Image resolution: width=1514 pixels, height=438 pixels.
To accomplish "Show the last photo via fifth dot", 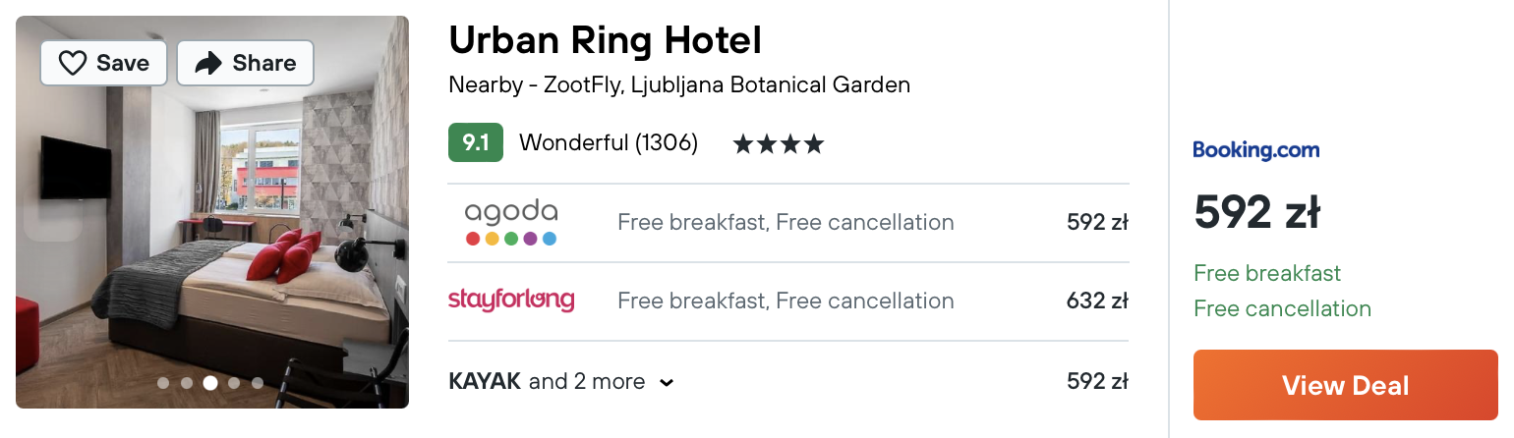I will pos(258,383).
